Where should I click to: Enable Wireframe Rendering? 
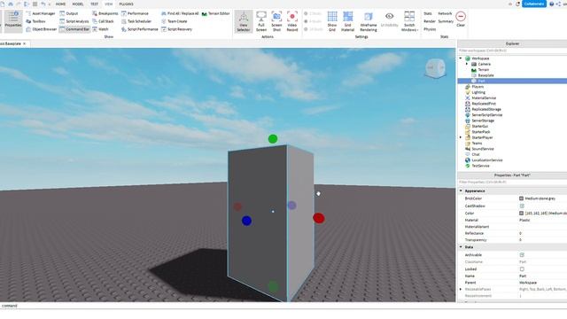[369, 21]
